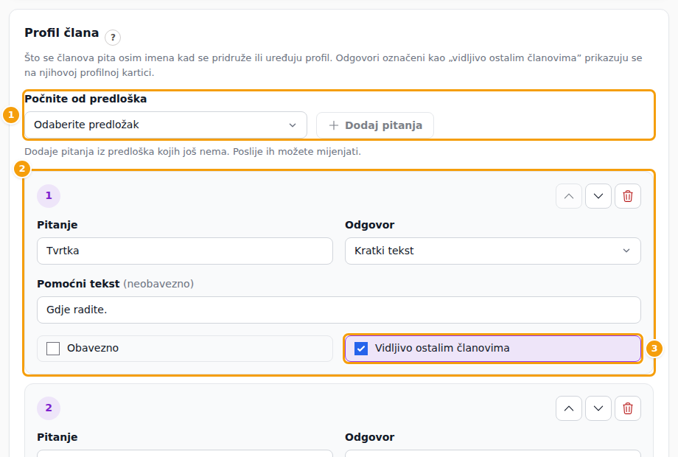Open the Profil člana help question mark
Image resolution: width=678 pixels, height=457 pixels.
(113, 37)
